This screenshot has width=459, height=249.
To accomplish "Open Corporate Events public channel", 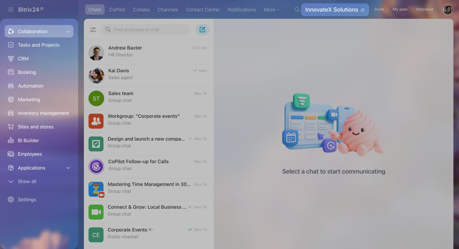I will [x=148, y=235].
